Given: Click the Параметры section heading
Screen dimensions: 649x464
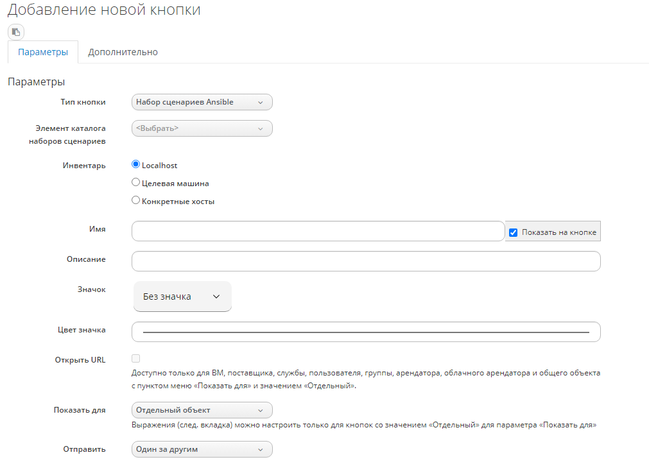Looking at the screenshot, I should (x=36, y=82).
